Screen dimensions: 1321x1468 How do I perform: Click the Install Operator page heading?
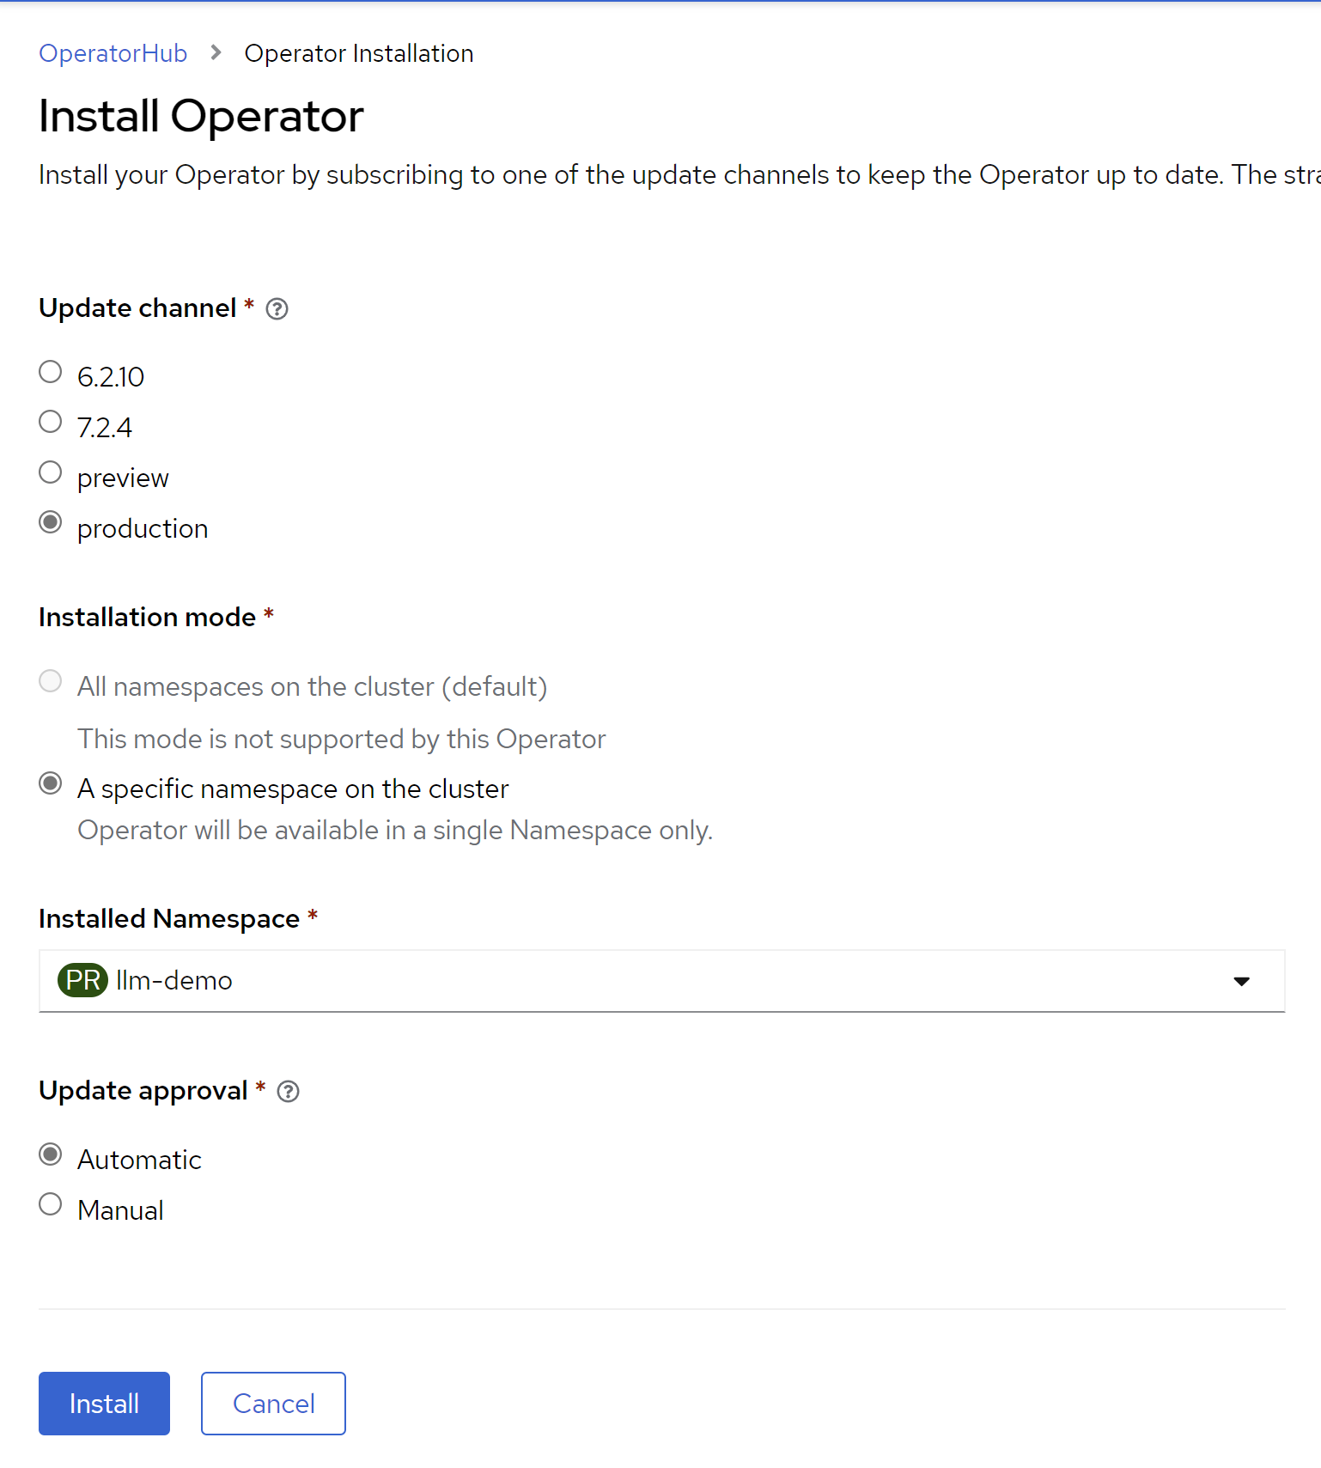pos(201,116)
